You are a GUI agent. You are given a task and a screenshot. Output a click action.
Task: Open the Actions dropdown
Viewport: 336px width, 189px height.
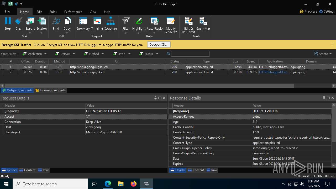[323, 54]
